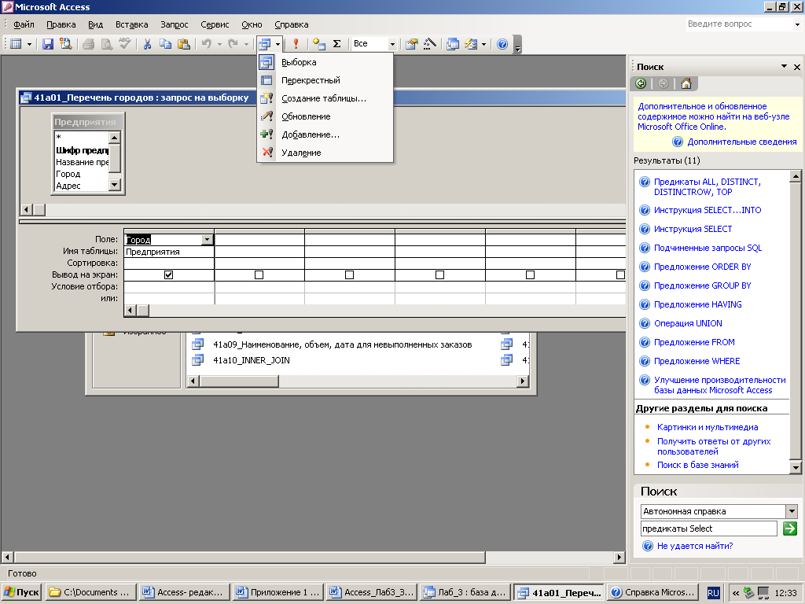Image resolution: width=805 pixels, height=604 pixels.
Task: Check the third column show checkbox
Action: [x=349, y=274]
